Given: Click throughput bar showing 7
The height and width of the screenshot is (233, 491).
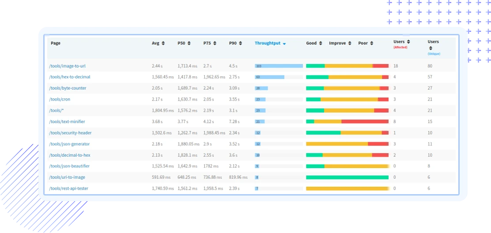Looking at the screenshot, I should [x=257, y=188].
